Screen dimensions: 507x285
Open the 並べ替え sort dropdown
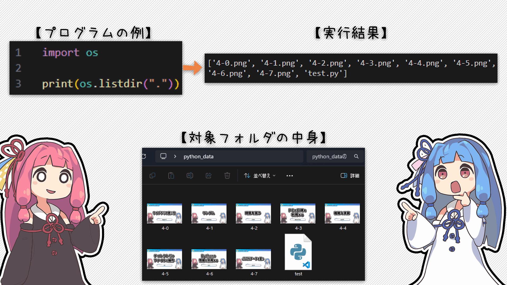pos(260,175)
